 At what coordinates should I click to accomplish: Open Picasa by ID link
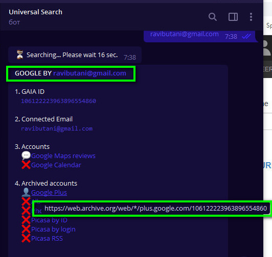tap(49, 220)
